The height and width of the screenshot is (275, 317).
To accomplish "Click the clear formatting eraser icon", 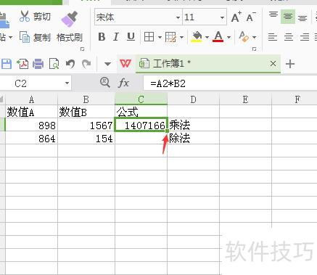I will (244, 37).
